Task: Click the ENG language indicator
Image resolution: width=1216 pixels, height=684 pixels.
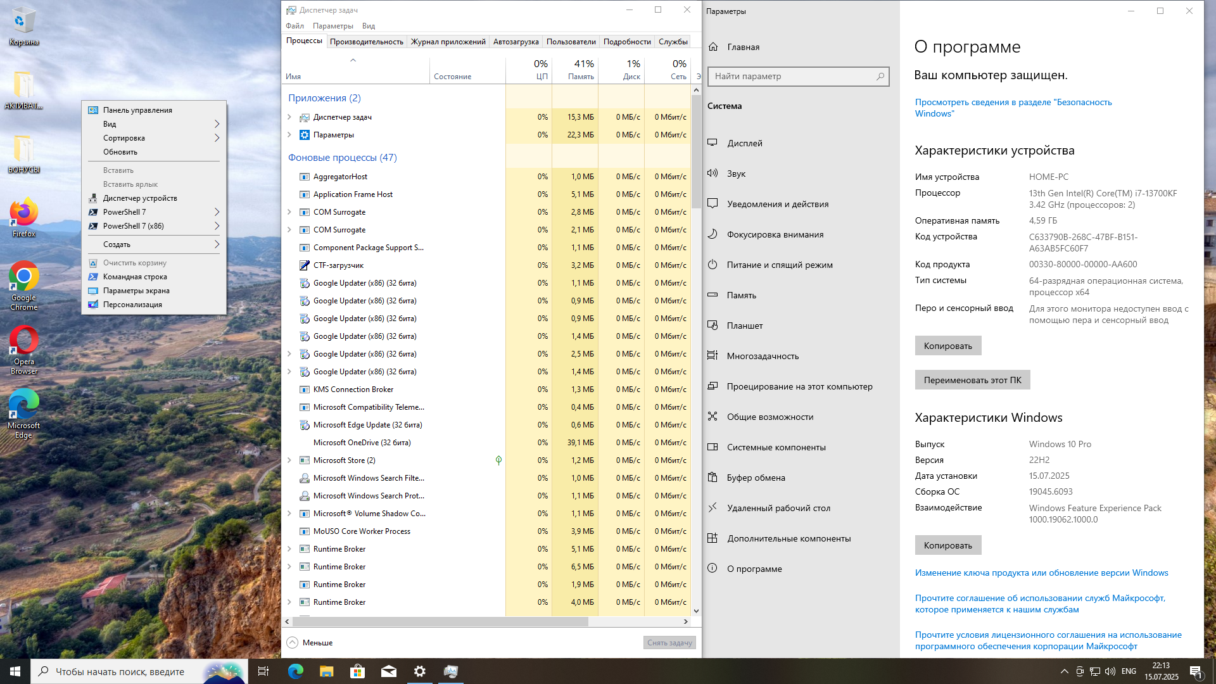Action: pos(1129,671)
